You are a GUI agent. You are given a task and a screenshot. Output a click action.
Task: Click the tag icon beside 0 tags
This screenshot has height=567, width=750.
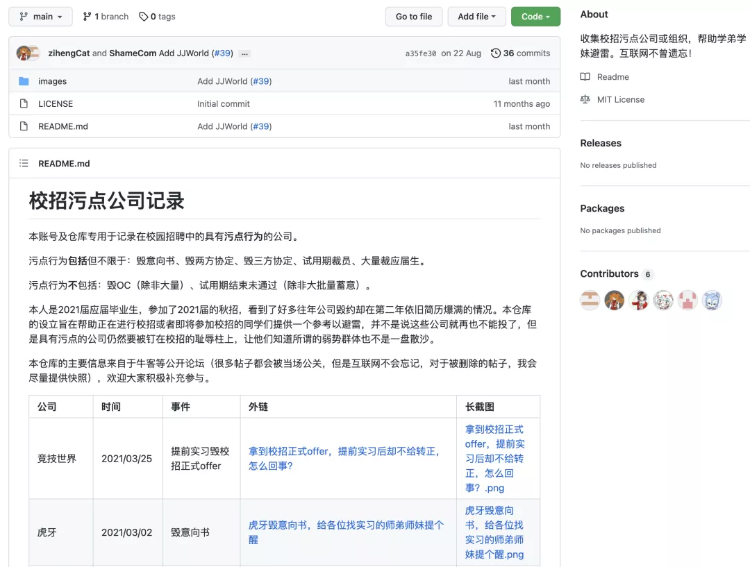click(144, 16)
